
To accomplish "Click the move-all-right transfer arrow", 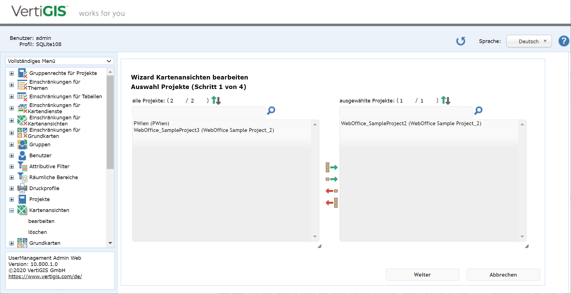I will pos(331,167).
